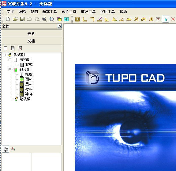Click the redo arrow icon
This screenshot has width=176, height=171.
37,19
